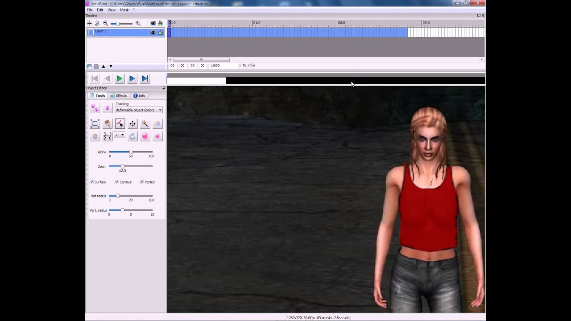
Task: Jump to first frame button
Action: click(95, 79)
